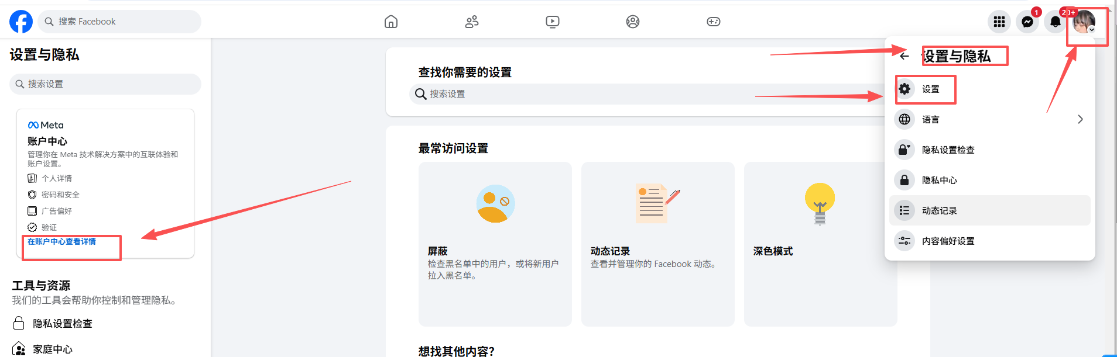Select 设置 in the dropdown menu
The height and width of the screenshot is (357, 1117).
pyautogui.click(x=930, y=89)
